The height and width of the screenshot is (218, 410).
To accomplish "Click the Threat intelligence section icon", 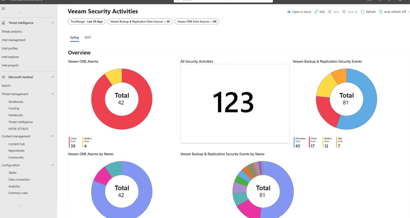I will point(4,23).
